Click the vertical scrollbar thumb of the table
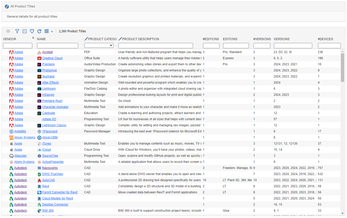The height and width of the screenshot is (218, 347). (x=343, y=68)
